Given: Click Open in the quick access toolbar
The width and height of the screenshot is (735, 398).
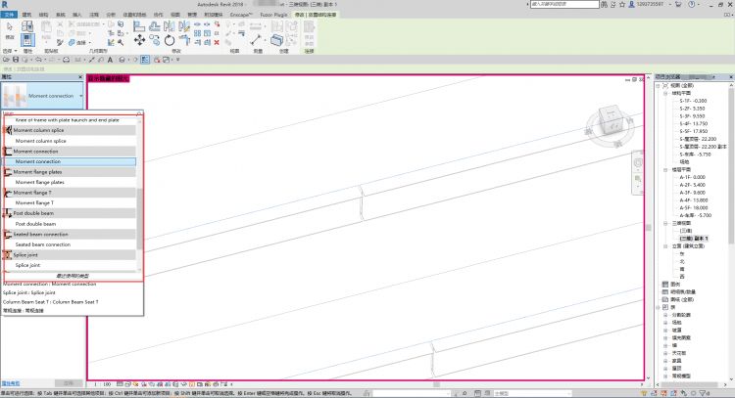Looking at the screenshot, I should tap(6, 60).
